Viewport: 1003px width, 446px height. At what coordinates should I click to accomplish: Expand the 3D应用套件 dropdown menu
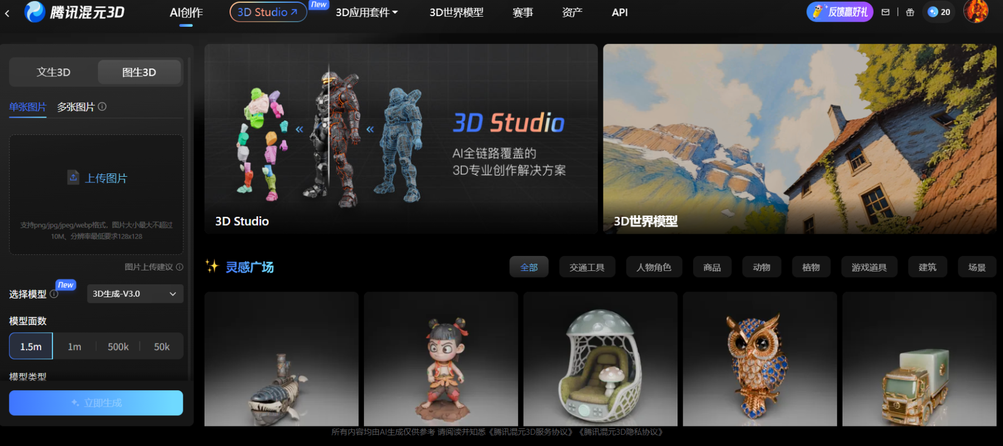[367, 12]
